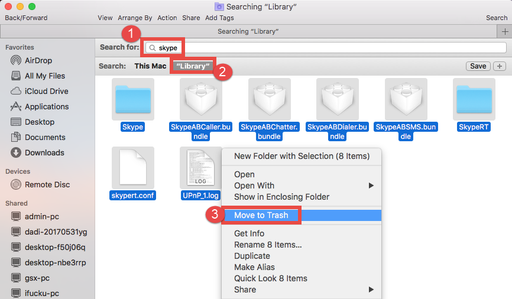
Task: Open Downloads in the sidebar
Action: pos(37,152)
